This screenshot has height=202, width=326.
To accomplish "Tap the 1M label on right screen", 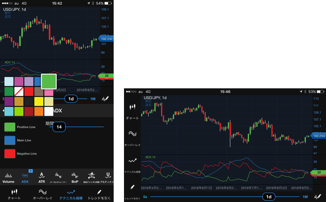I will (x=305, y=197).
